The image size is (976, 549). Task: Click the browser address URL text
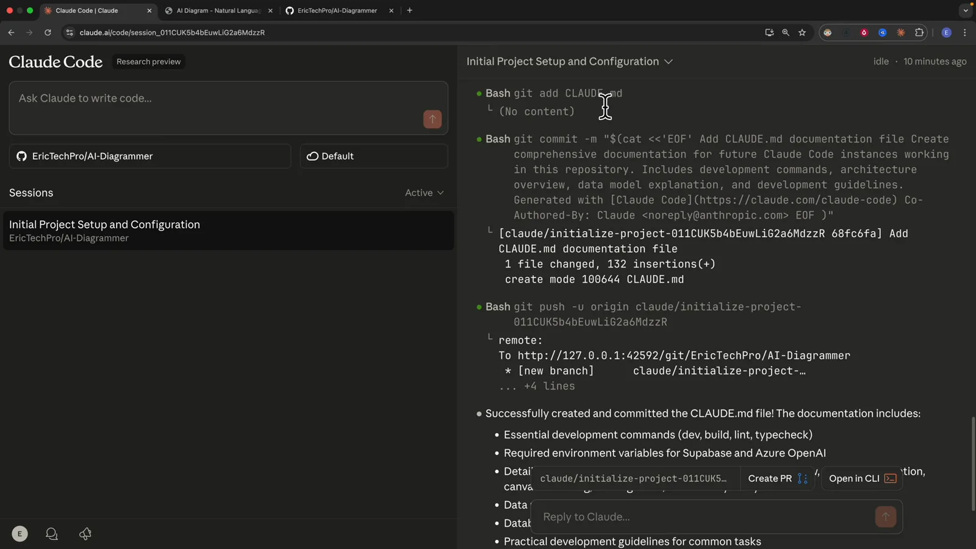[x=172, y=32]
